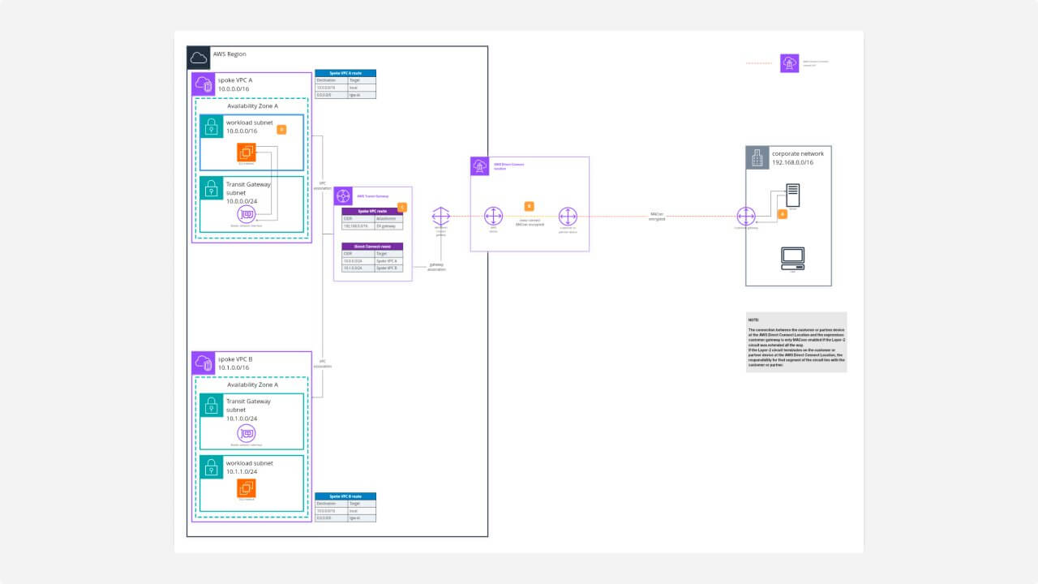Click the 'corporate network' title
The height and width of the screenshot is (584, 1038).
point(797,153)
